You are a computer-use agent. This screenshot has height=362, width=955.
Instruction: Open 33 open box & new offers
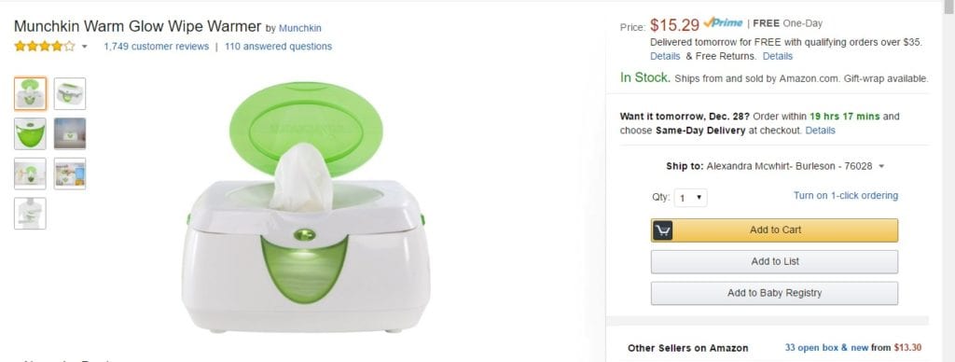[x=826, y=348]
